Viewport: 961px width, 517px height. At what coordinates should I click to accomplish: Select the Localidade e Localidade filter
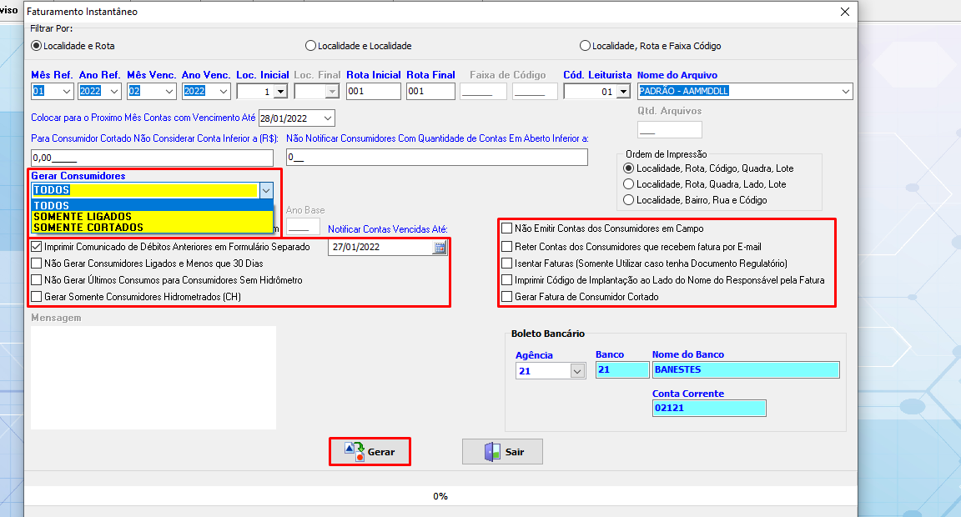[311, 46]
